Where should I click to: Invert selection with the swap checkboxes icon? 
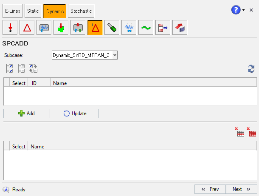(33, 68)
